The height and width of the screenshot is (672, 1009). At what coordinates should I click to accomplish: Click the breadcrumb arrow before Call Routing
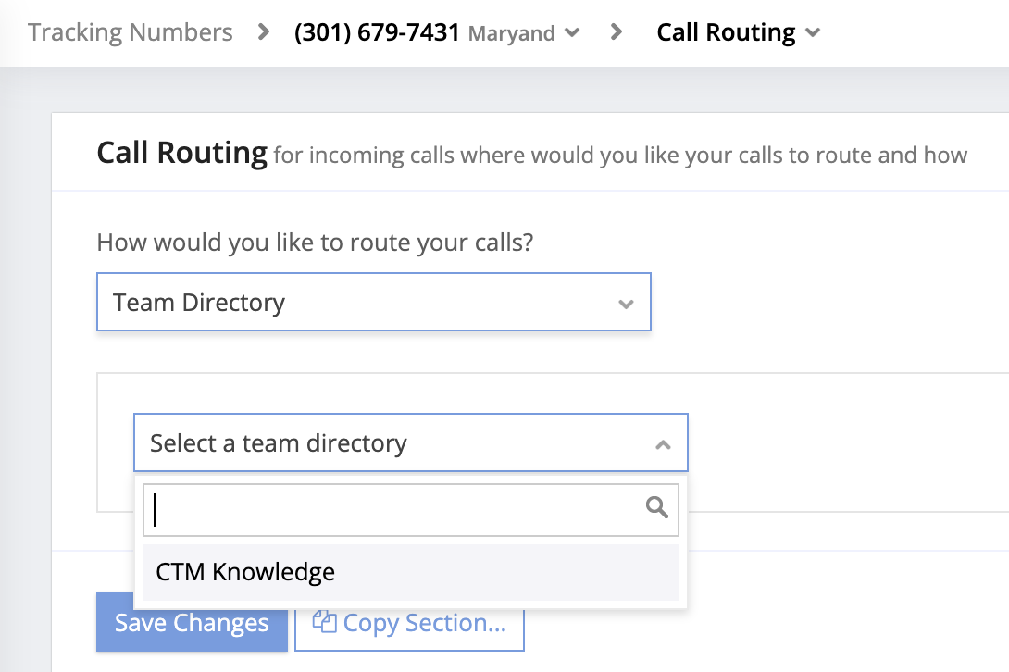point(617,33)
